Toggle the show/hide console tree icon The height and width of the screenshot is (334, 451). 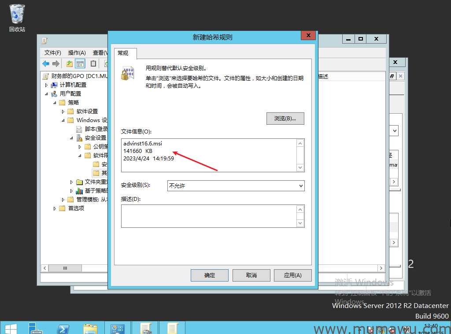coord(80,63)
